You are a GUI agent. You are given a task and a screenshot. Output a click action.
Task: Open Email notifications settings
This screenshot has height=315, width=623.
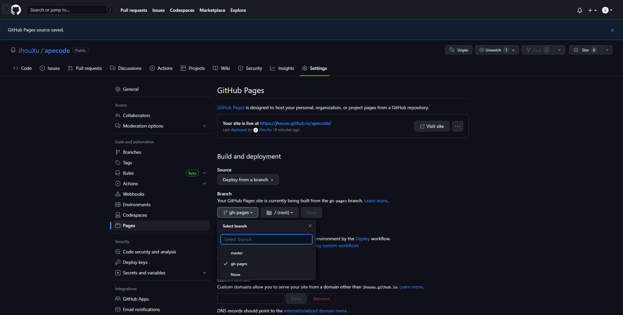coord(161,309)
